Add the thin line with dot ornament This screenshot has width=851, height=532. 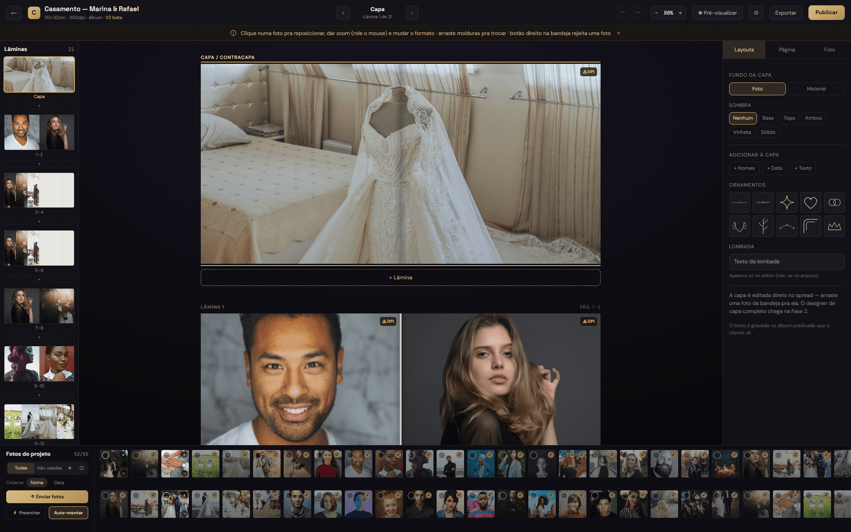tap(739, 203)
